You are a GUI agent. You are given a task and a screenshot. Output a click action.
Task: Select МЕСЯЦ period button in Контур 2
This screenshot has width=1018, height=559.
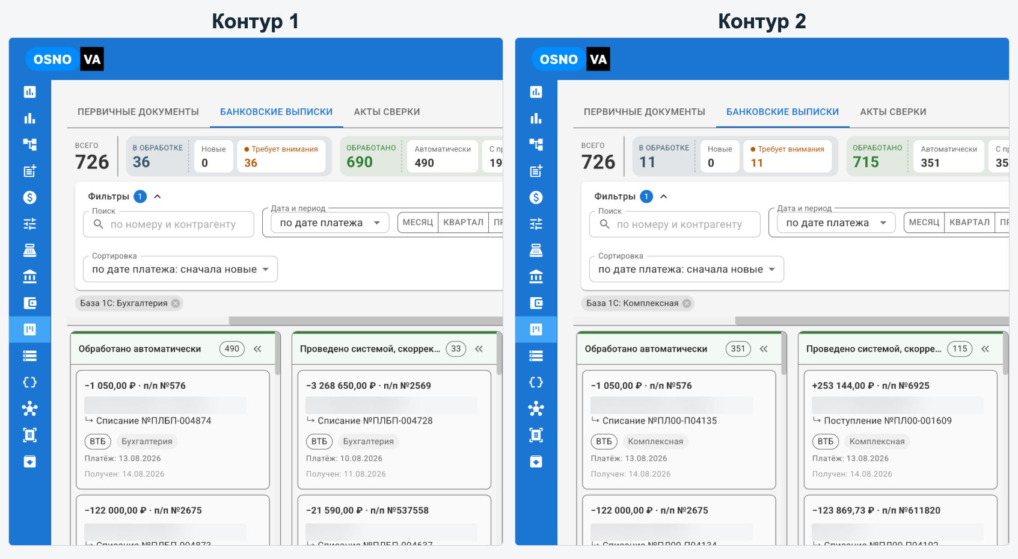pos(924,222)
